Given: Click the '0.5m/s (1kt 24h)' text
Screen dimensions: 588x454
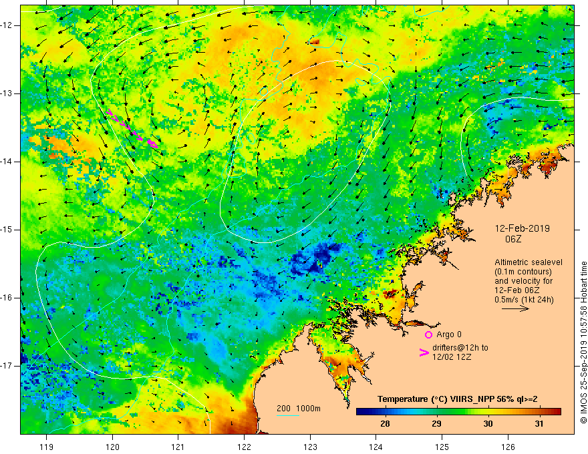Looking at the screenshot, I should click(x=524, y=300).
